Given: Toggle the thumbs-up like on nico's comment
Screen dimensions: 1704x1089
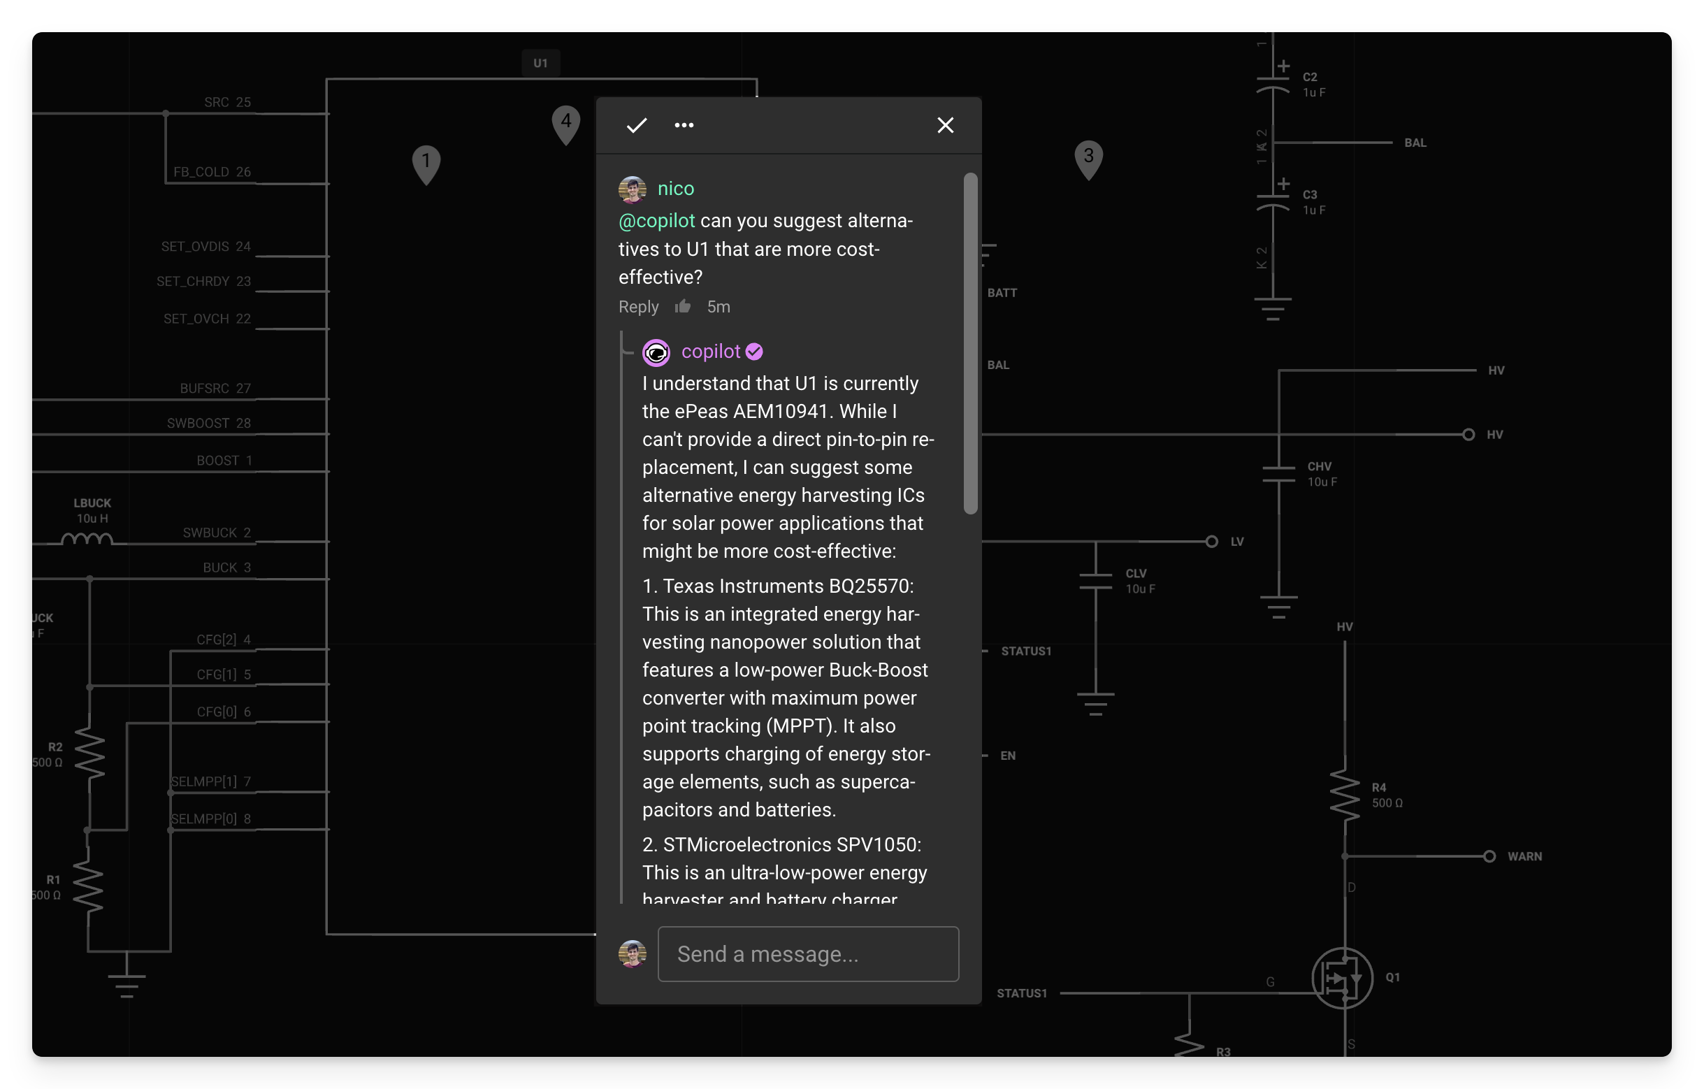Looking at the screenshot, I should 683,305.
